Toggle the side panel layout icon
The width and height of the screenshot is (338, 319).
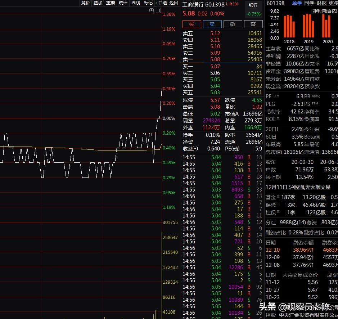coord(158,10)
